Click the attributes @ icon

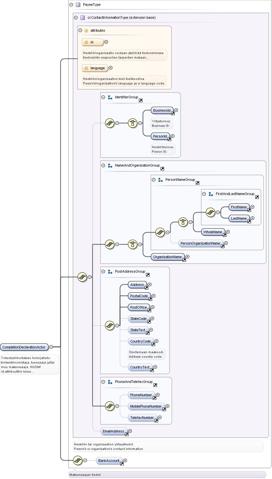[86, 30]
